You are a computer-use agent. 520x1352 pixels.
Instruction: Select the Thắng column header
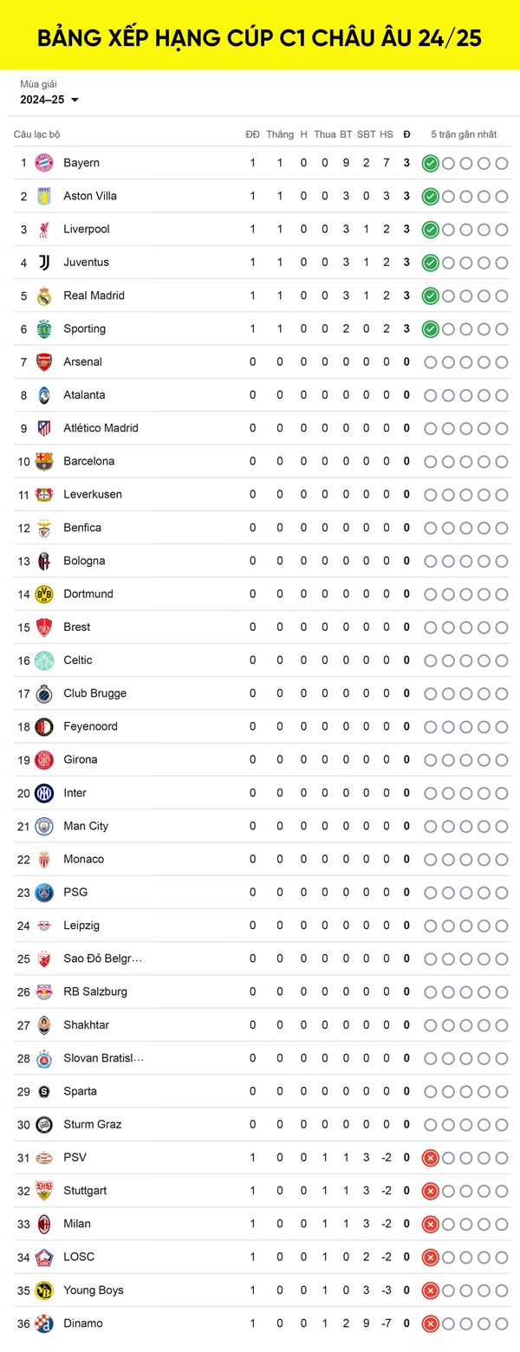[280, 134]
